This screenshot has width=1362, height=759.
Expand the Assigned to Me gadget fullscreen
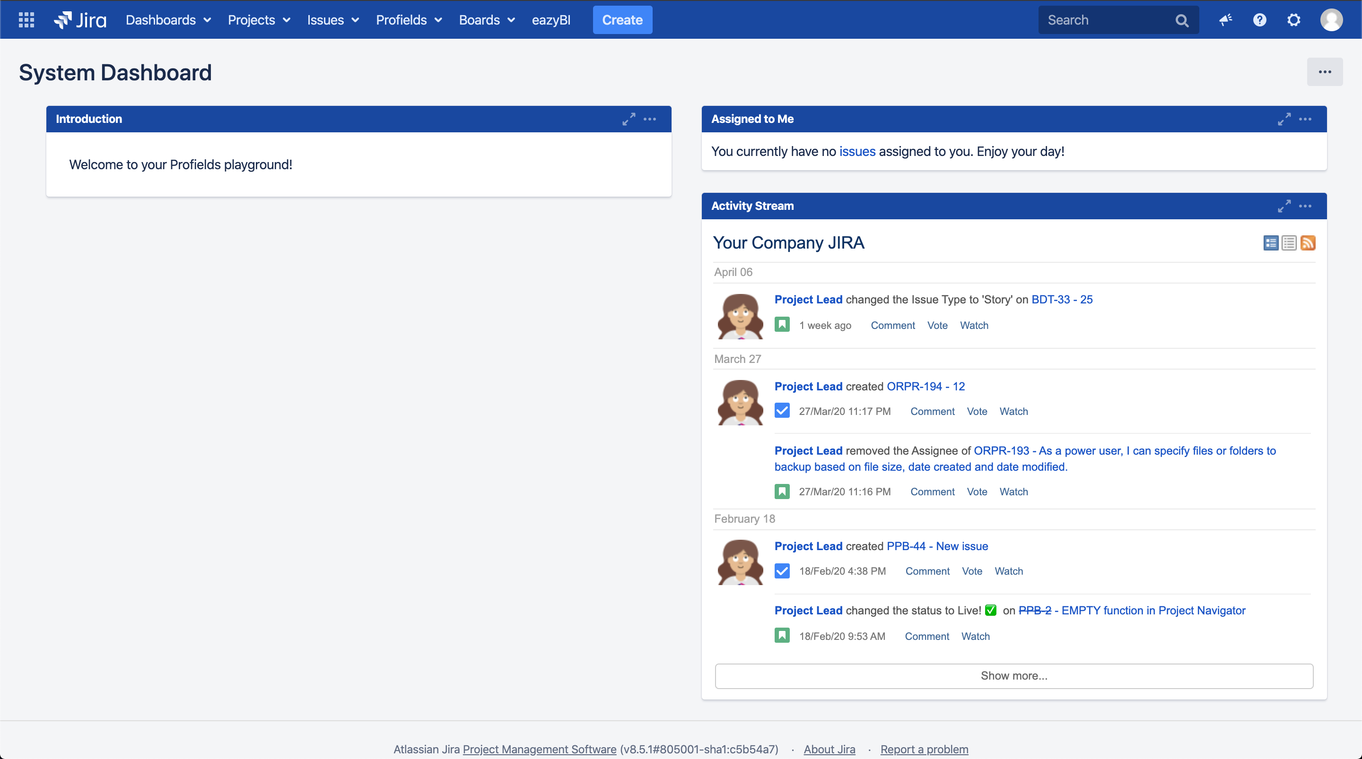pyautogui.click(x=1284, y=119)
